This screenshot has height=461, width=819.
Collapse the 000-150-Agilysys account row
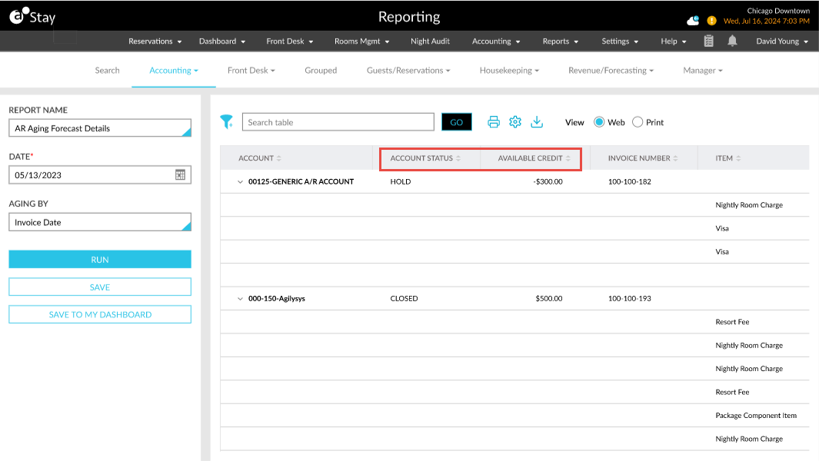[240, 299]
